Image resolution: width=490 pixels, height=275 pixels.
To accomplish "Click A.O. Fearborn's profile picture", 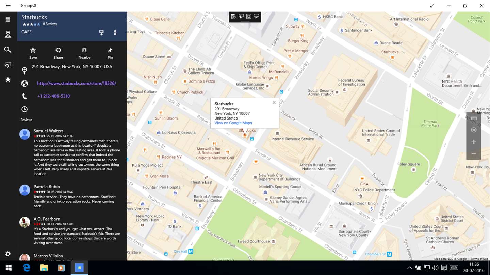I will (x=24, y=222).
